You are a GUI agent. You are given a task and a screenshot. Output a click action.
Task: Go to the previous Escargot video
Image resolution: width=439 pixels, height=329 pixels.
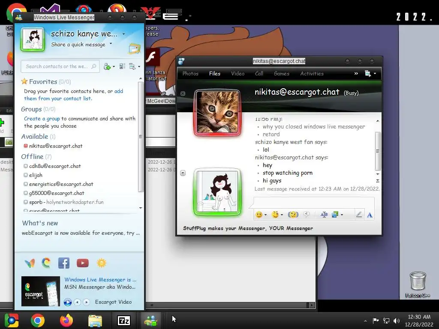pos(78,302)
